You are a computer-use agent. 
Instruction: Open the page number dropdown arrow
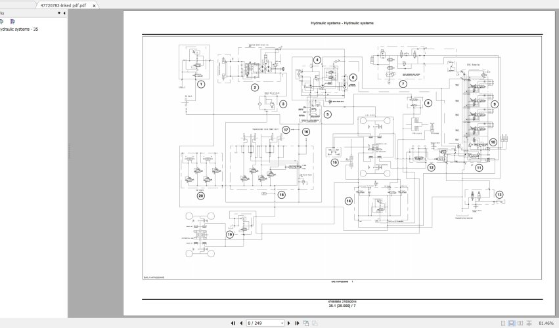282,323
